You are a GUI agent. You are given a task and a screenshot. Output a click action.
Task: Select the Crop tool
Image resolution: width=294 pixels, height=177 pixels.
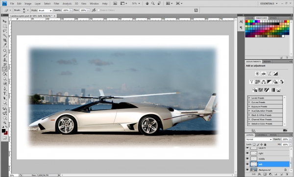coord(4,40)
